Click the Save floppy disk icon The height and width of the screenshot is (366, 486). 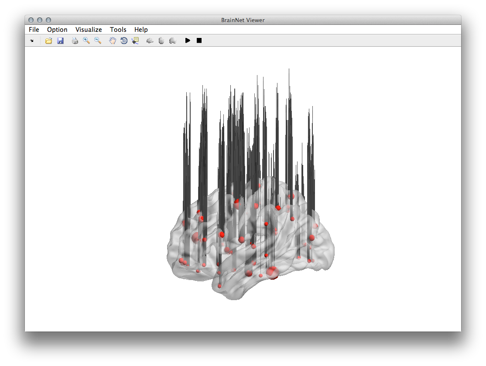[x=60, y=41]
